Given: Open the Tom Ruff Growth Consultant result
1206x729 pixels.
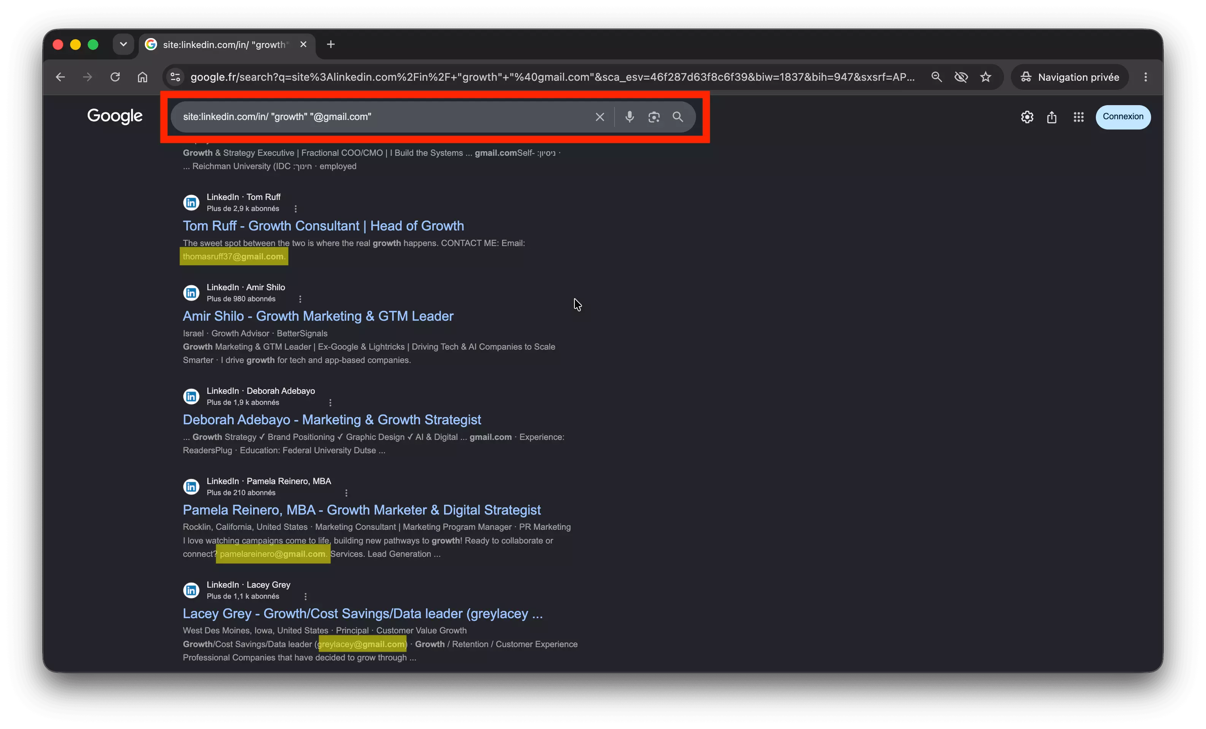Looking at the screenshot, I should pyautogui.click(x=323, y=225).
